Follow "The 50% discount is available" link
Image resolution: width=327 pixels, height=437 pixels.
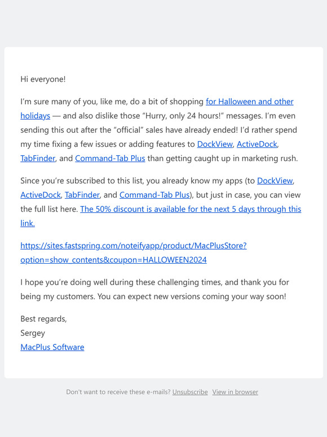(191, 209)
